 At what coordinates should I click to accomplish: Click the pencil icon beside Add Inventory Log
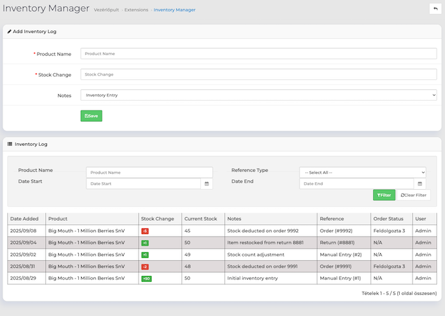pyautogui.click(x=10, y=32)
